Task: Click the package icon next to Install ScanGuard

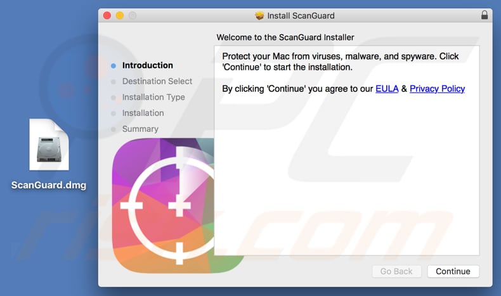Action: pyautogui.click(x=259, y=15)
